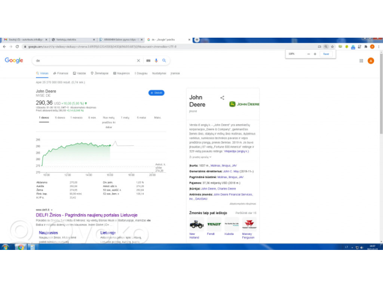Click the voice search microphone icon
The height and width of the screenshot is (287, 383).
(x=156, y=60)
